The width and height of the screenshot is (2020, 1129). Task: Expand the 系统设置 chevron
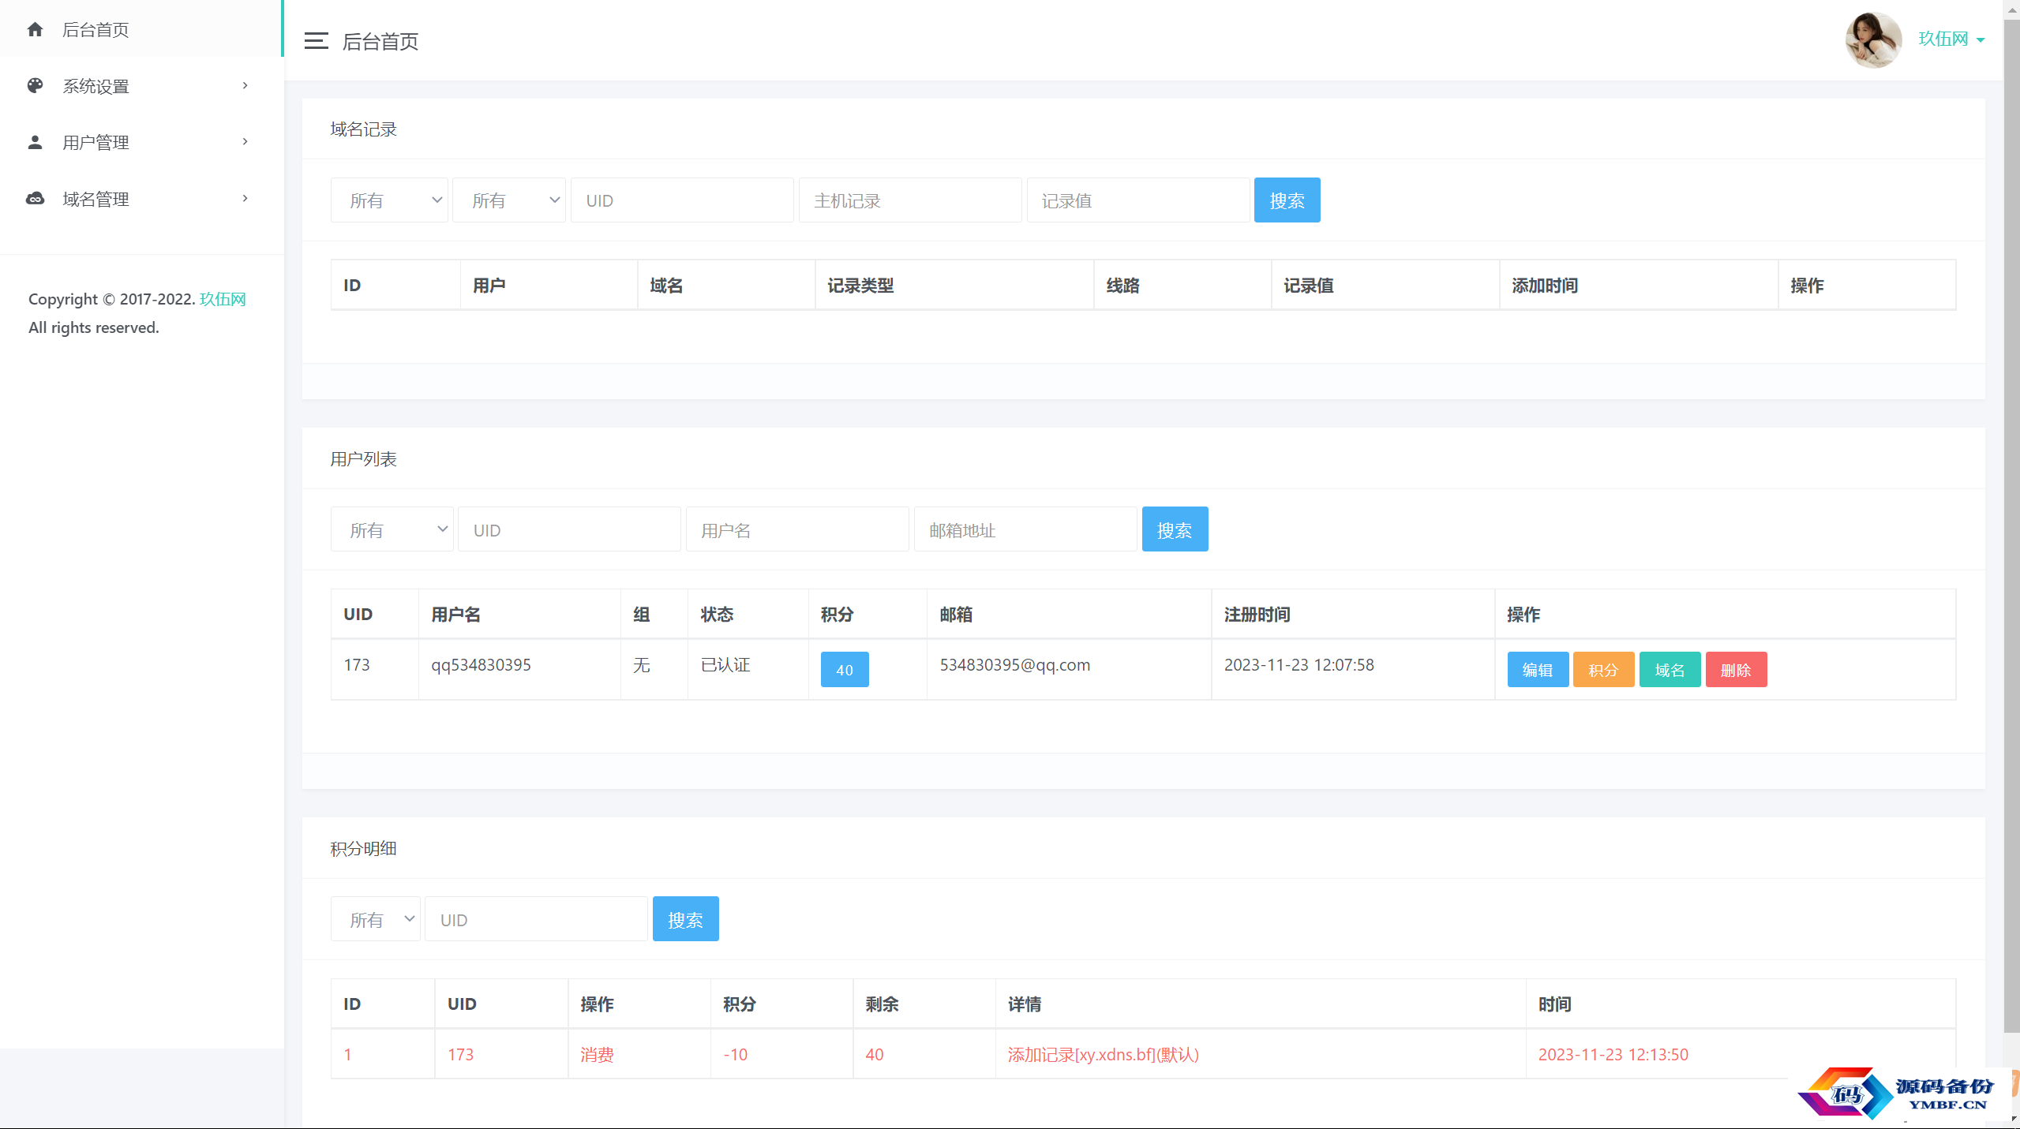click(245, 85)
